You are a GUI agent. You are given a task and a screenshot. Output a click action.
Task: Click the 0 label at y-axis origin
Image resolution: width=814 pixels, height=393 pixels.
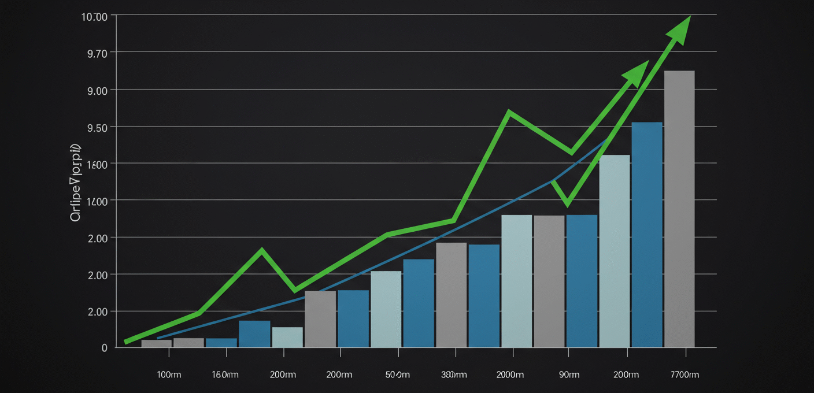point(104,348)
